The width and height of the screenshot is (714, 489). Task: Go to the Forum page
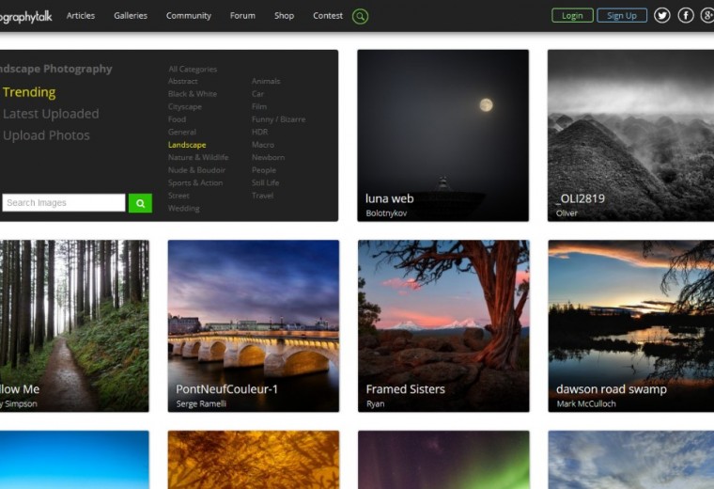point(242,15)
